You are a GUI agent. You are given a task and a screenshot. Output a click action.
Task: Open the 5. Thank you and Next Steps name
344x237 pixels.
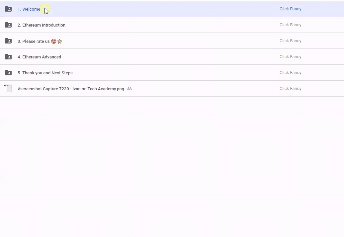tap(45, 73)
